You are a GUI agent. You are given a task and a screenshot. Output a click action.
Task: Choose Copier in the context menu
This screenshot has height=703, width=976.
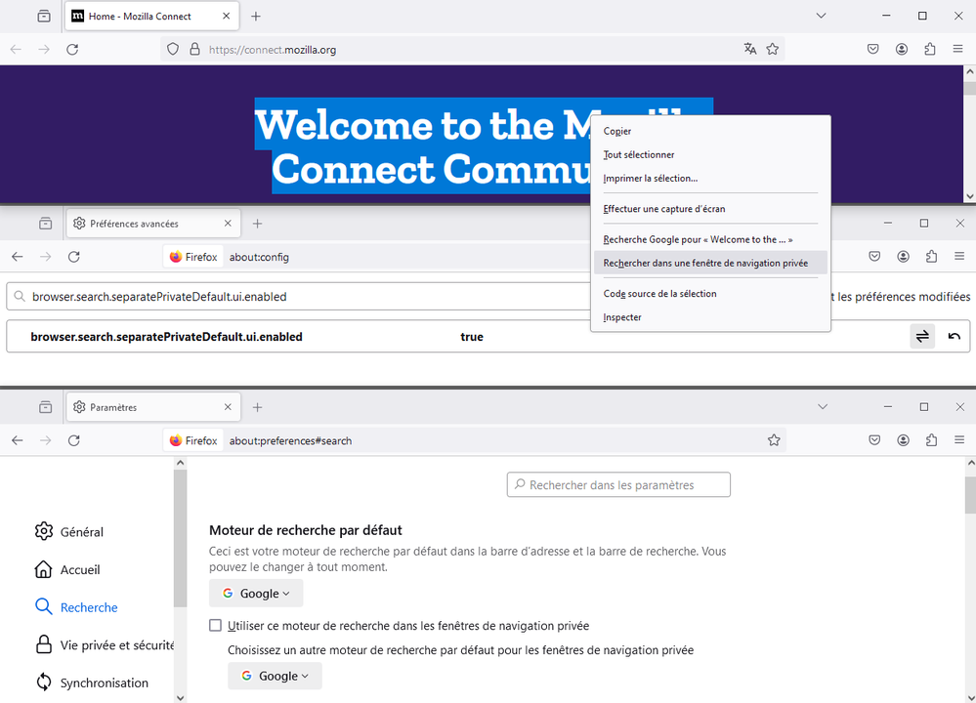click(x=710, y=131)
